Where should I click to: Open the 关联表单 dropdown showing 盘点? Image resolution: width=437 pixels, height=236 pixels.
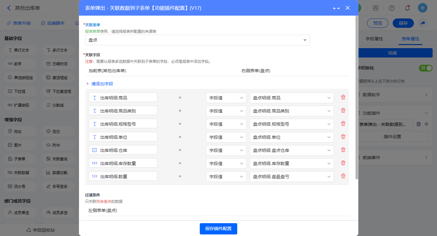pyautogui.click(x=197, y=40)
